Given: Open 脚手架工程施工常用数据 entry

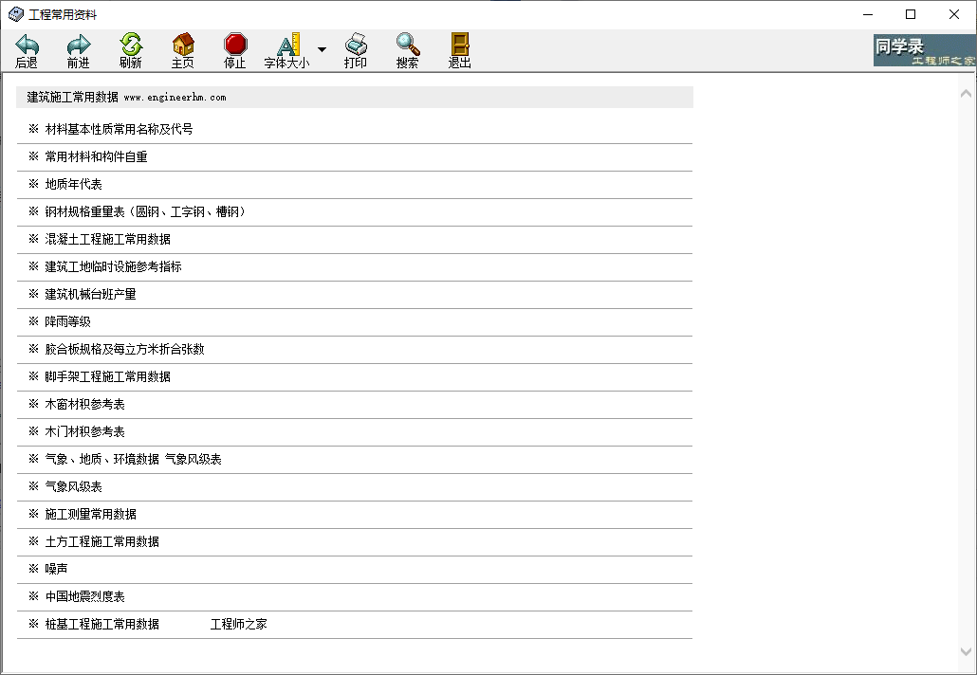Looking at the screenshot, I should 107,376.
